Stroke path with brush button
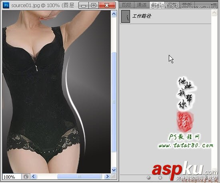 160,178
